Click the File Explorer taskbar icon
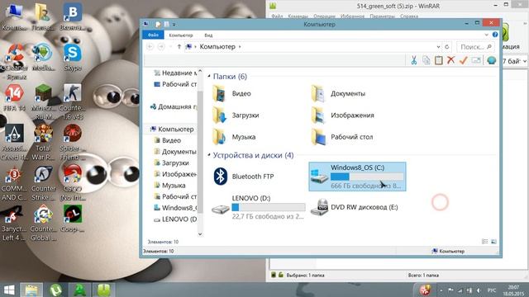The width and height of the screenshot is (529, 297). (31, 290)
